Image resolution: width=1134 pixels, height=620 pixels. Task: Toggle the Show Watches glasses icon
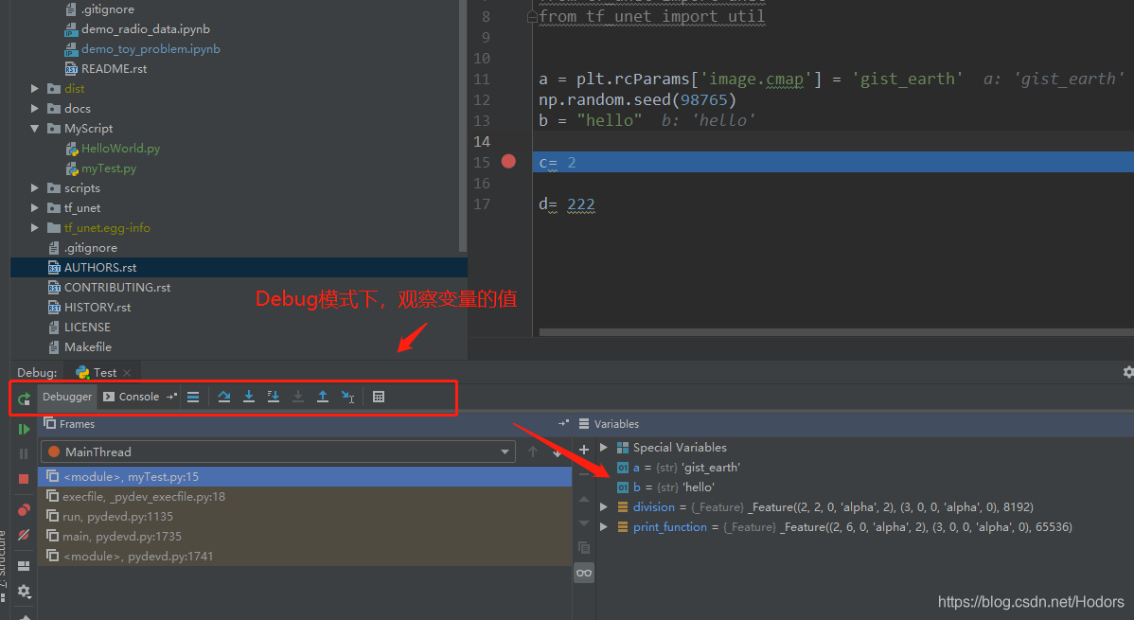[584, 573]
